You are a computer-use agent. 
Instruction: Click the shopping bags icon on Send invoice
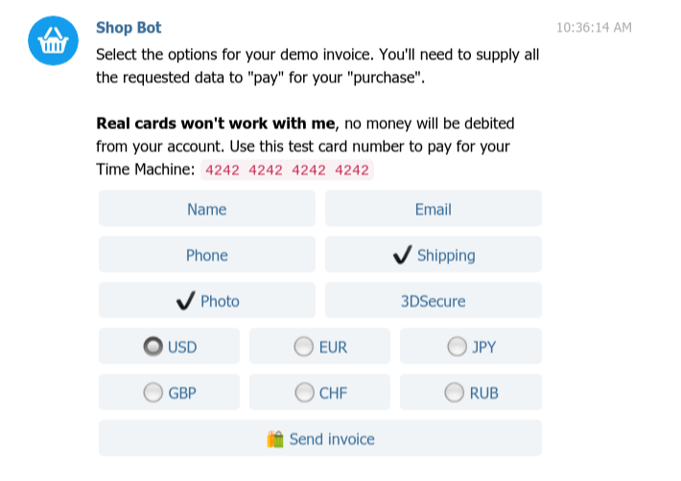coord(275,439)
